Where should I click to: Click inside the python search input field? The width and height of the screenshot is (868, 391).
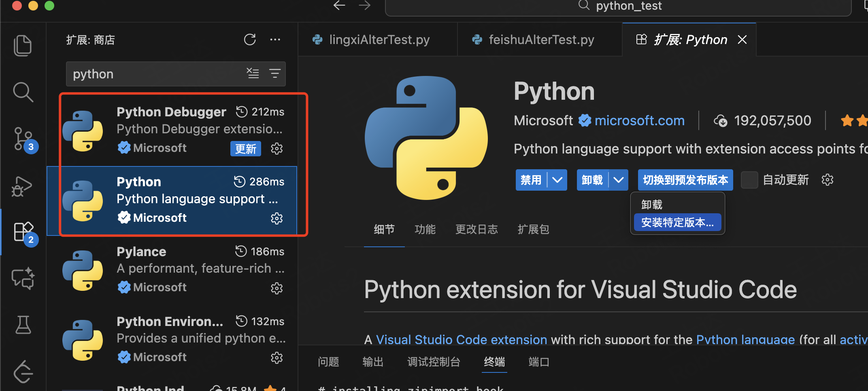point(154,74)
